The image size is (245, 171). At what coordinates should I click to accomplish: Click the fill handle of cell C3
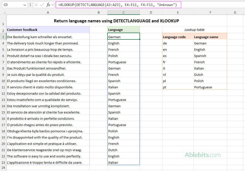click(139, 39)
